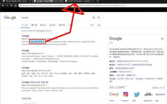167x104 pixels.
Task: Open the 工具 (Tools) search menu
Action: tap(99, 25)
